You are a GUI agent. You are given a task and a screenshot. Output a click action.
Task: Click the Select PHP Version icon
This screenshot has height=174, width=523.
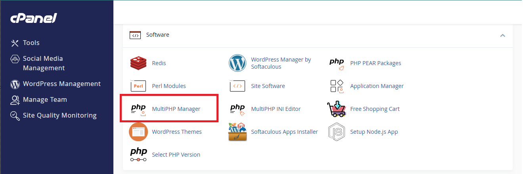138,155
